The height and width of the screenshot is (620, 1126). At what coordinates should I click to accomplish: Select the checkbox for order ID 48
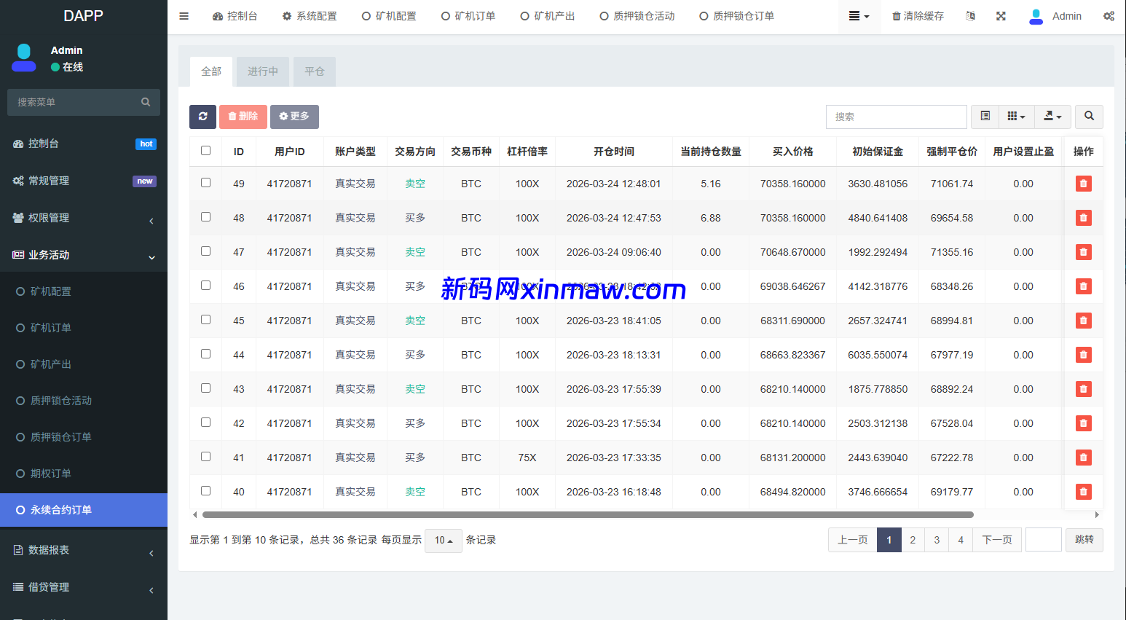click(205, 217)
